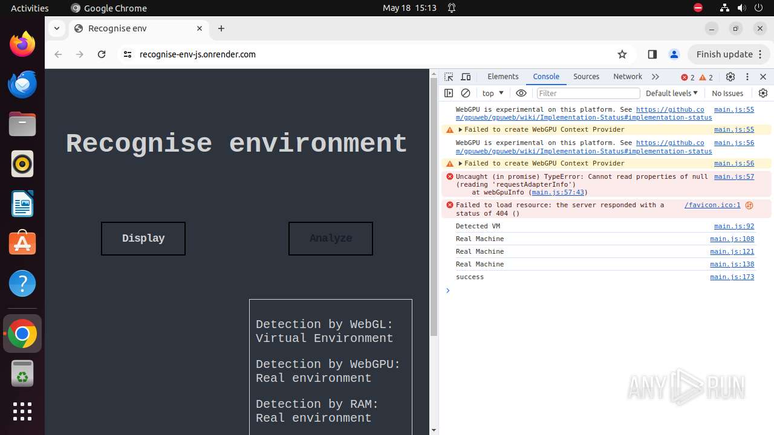The height and width of the screenshot is (435, 774).
Task: Open main.js:138 source link
Action: pos(732,264)
